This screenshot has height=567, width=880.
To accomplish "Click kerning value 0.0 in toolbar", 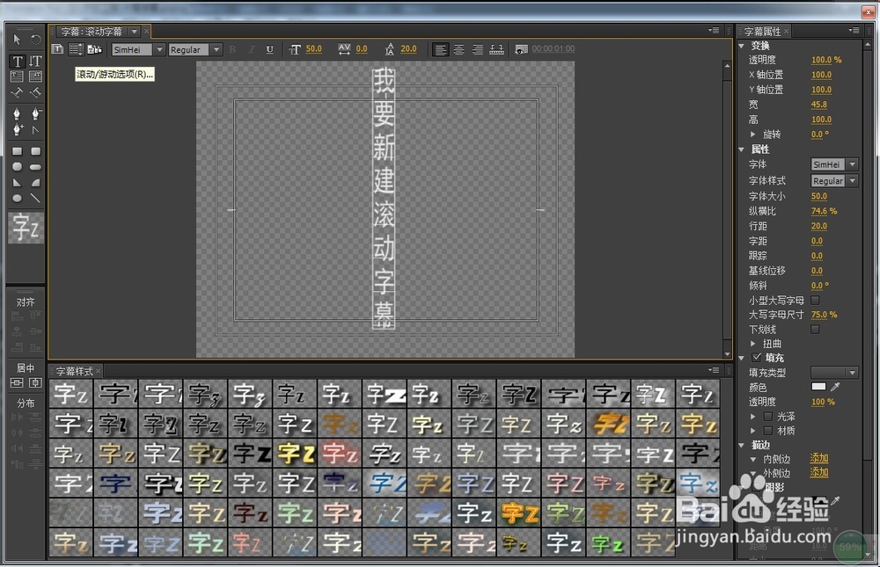I will tap(362, 49).
